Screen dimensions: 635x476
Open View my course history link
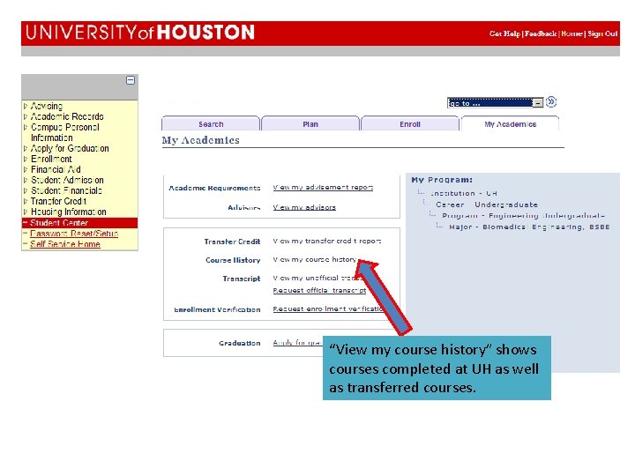pyautogui.click(x=315, y=259)
